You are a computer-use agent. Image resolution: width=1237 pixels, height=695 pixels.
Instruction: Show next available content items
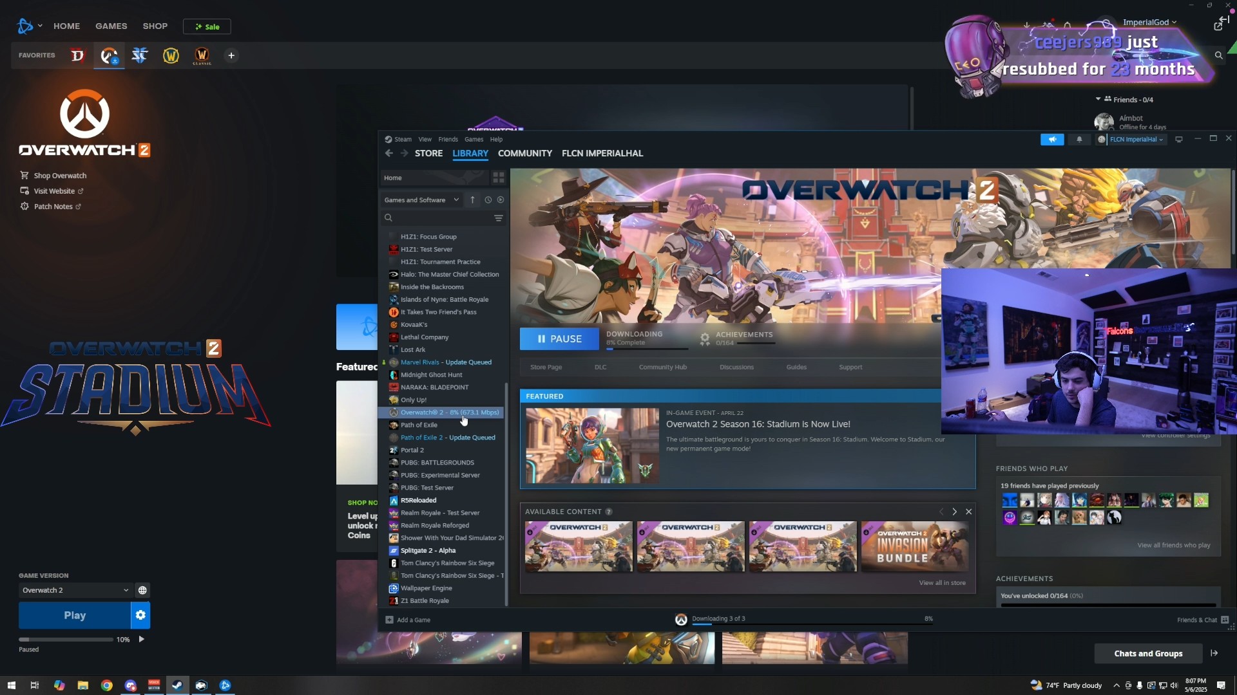pos(955,512)
